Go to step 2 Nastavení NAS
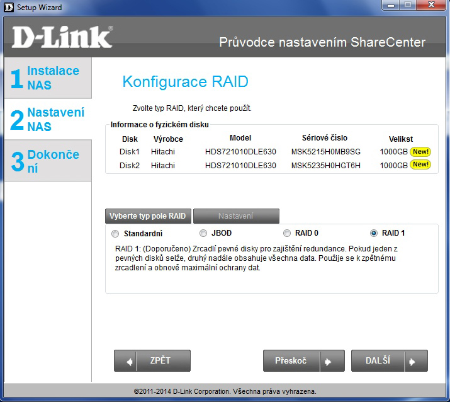 click(x=48, y=119)
